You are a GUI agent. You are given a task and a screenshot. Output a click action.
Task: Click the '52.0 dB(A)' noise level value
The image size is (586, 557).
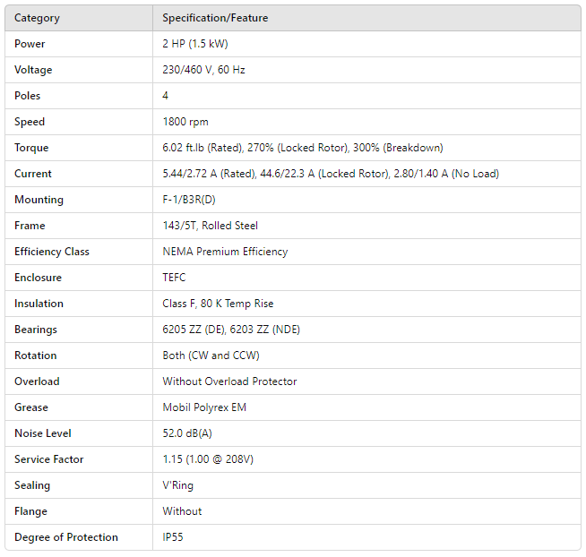(187, 433)
